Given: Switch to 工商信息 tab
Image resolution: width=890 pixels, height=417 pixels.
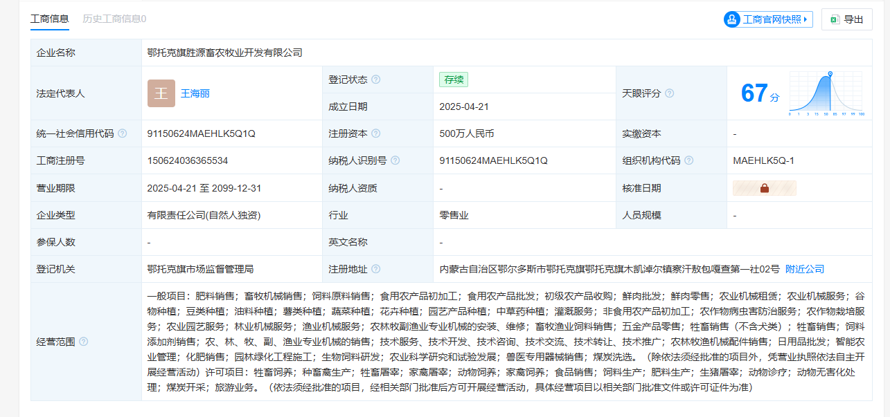Looking at the screenshot, I should [50, 19].
